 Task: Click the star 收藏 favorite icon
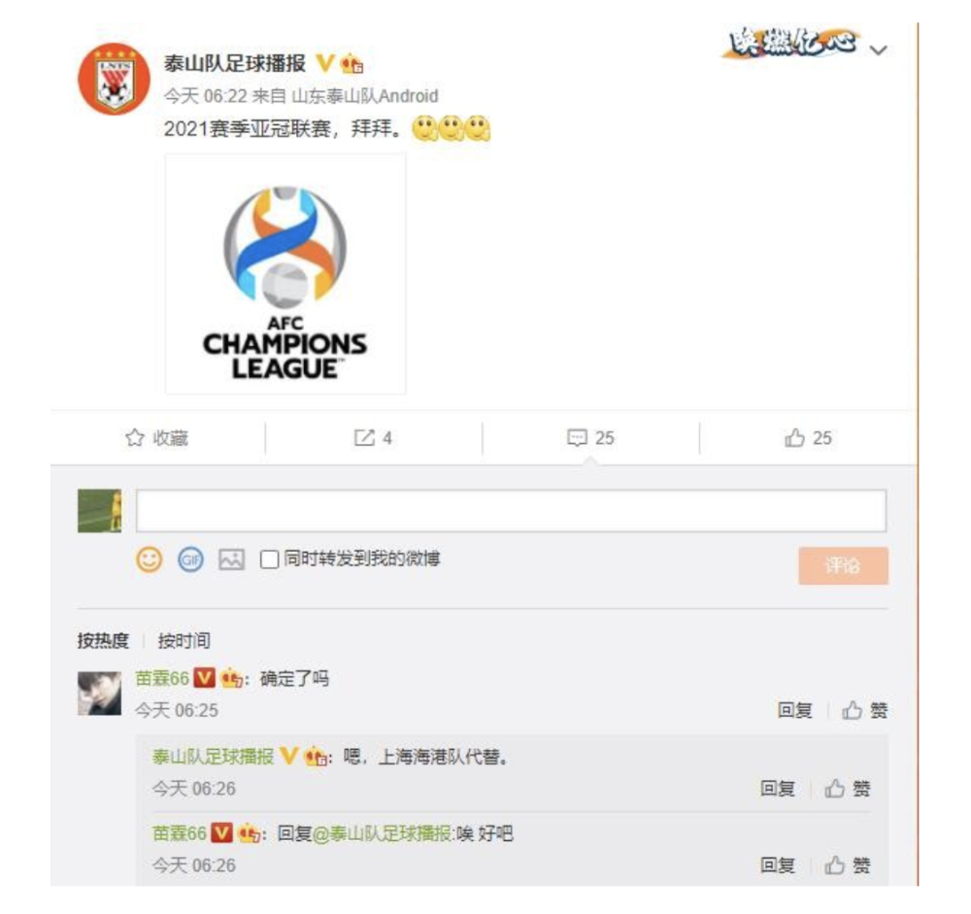(x=134, y=438)
